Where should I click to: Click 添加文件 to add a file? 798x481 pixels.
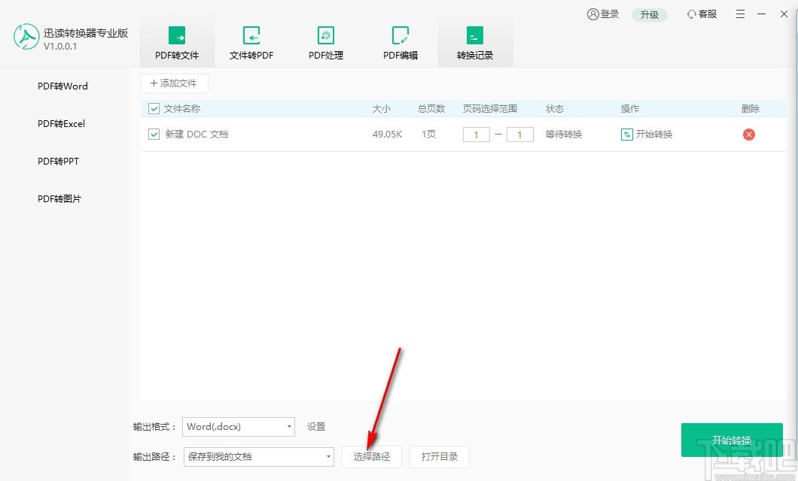tap(174, 83)
